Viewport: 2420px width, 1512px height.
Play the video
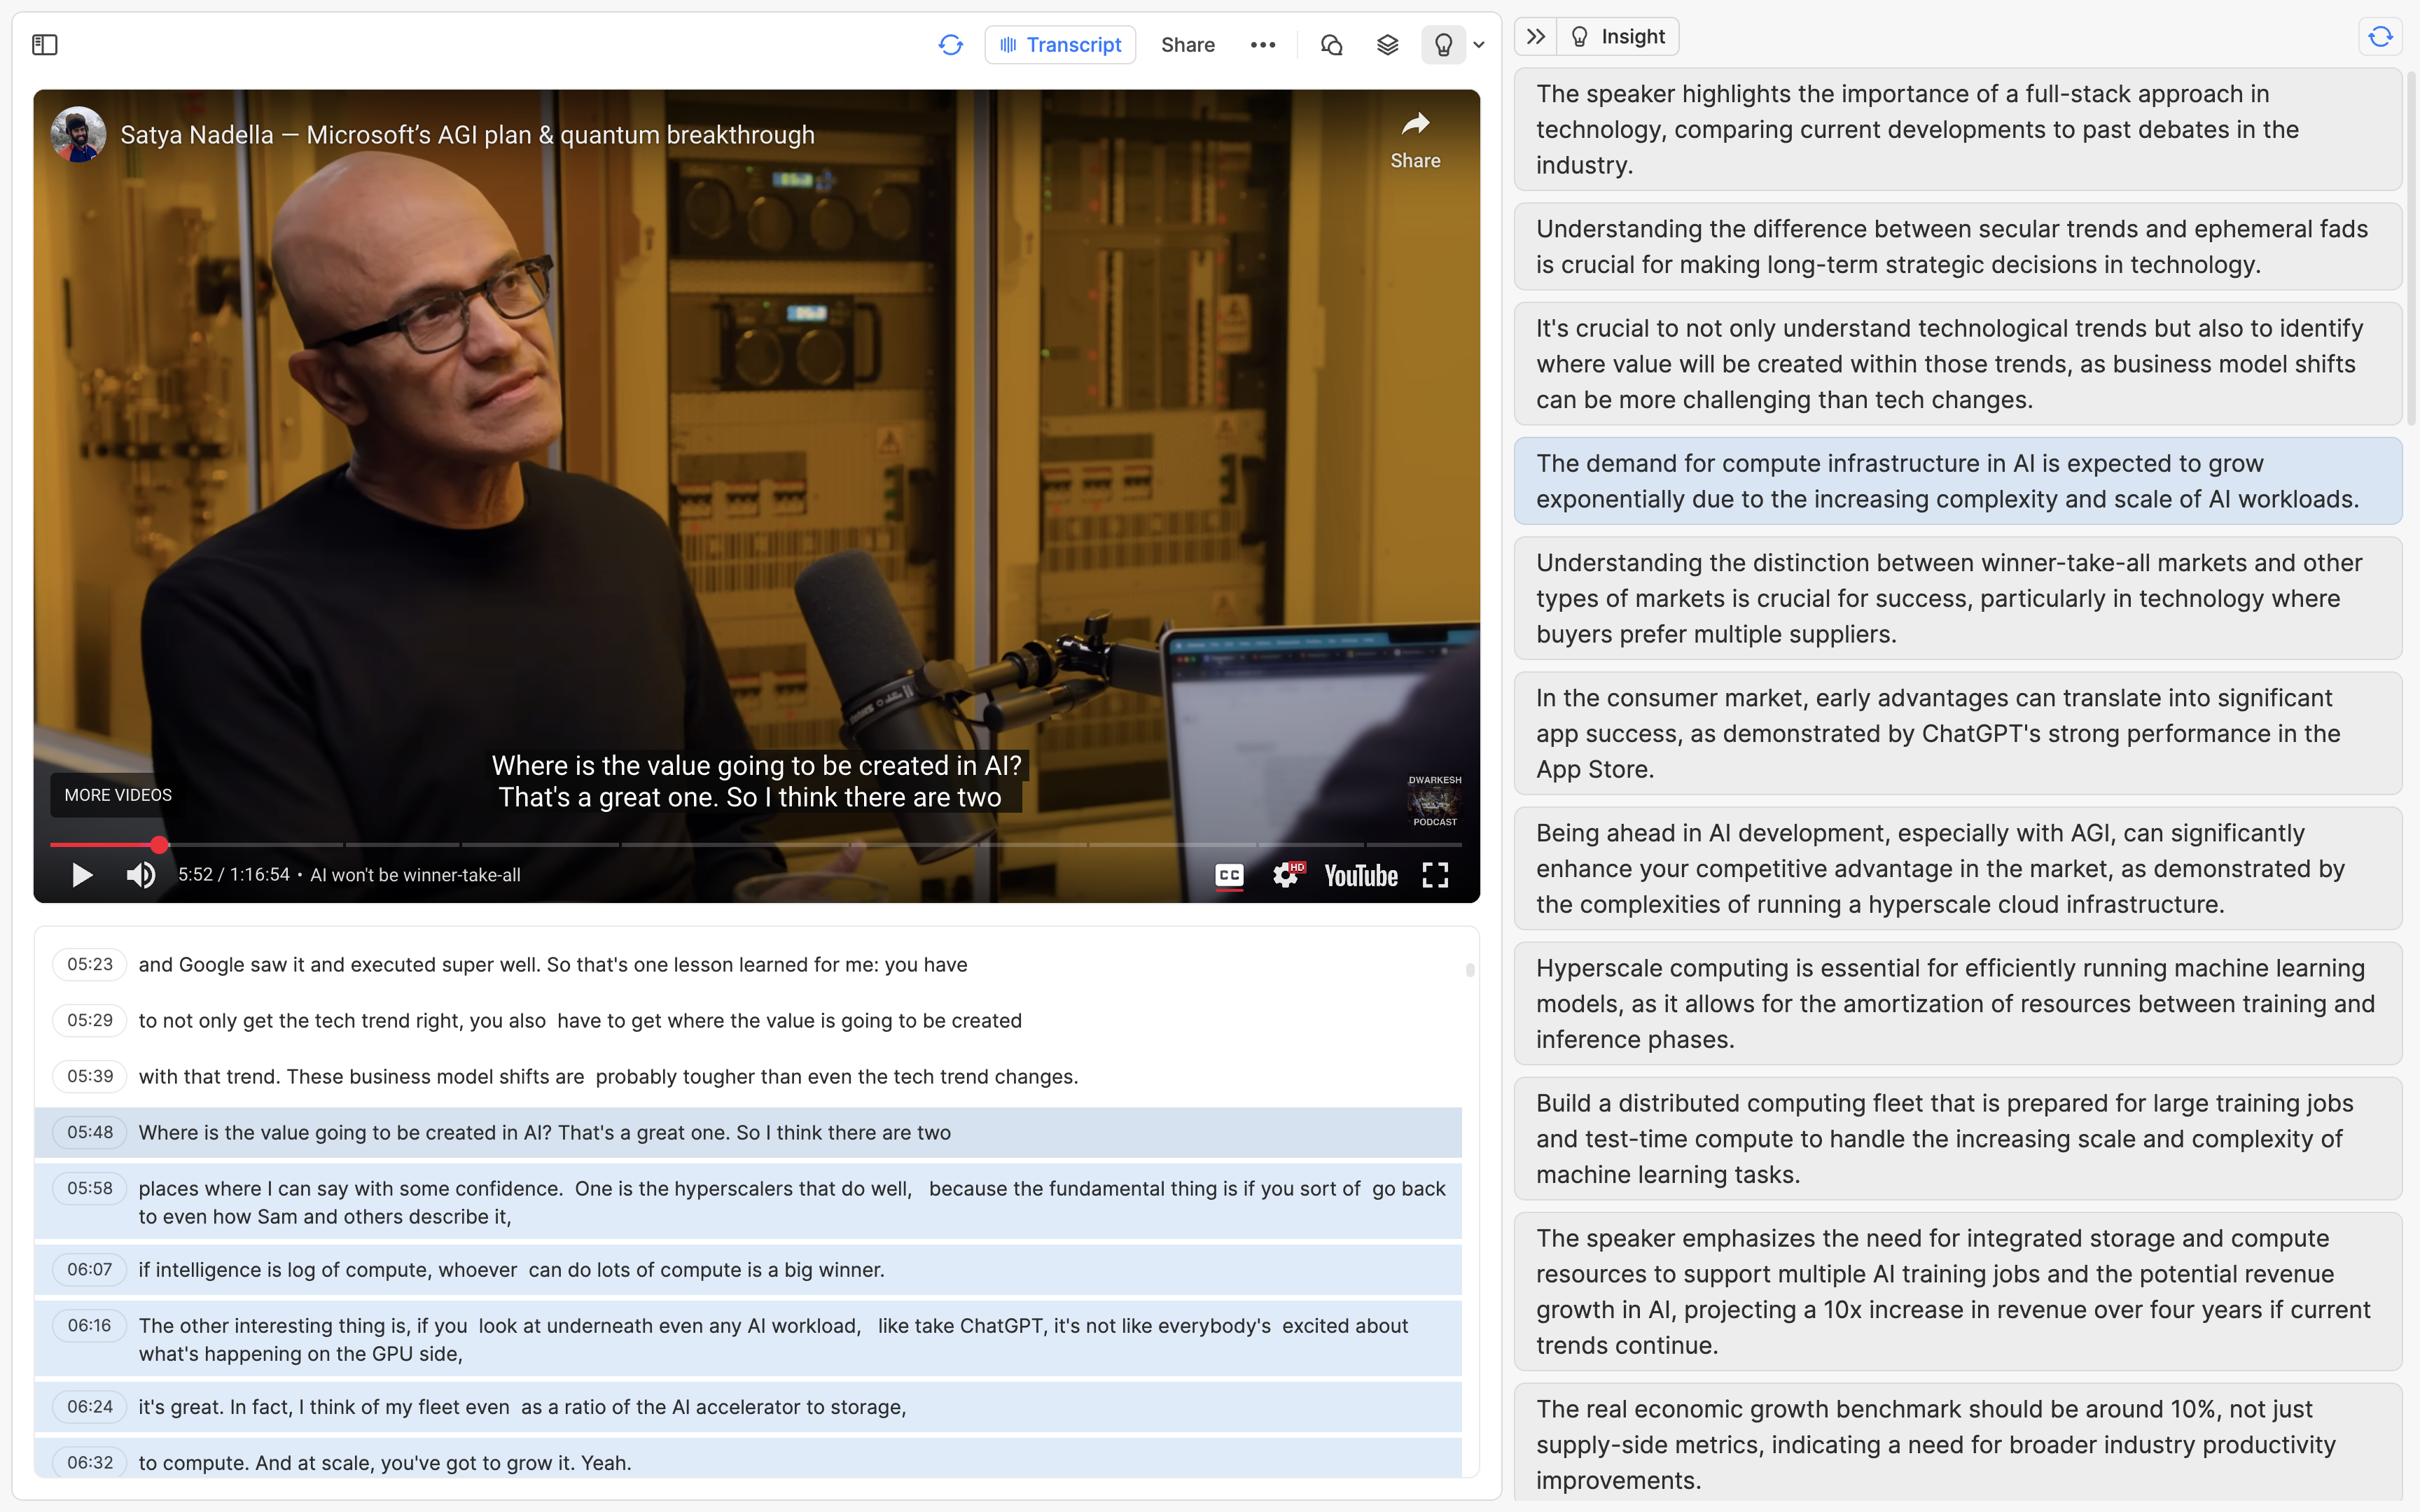pyautogui.click(x=82, y=875)
